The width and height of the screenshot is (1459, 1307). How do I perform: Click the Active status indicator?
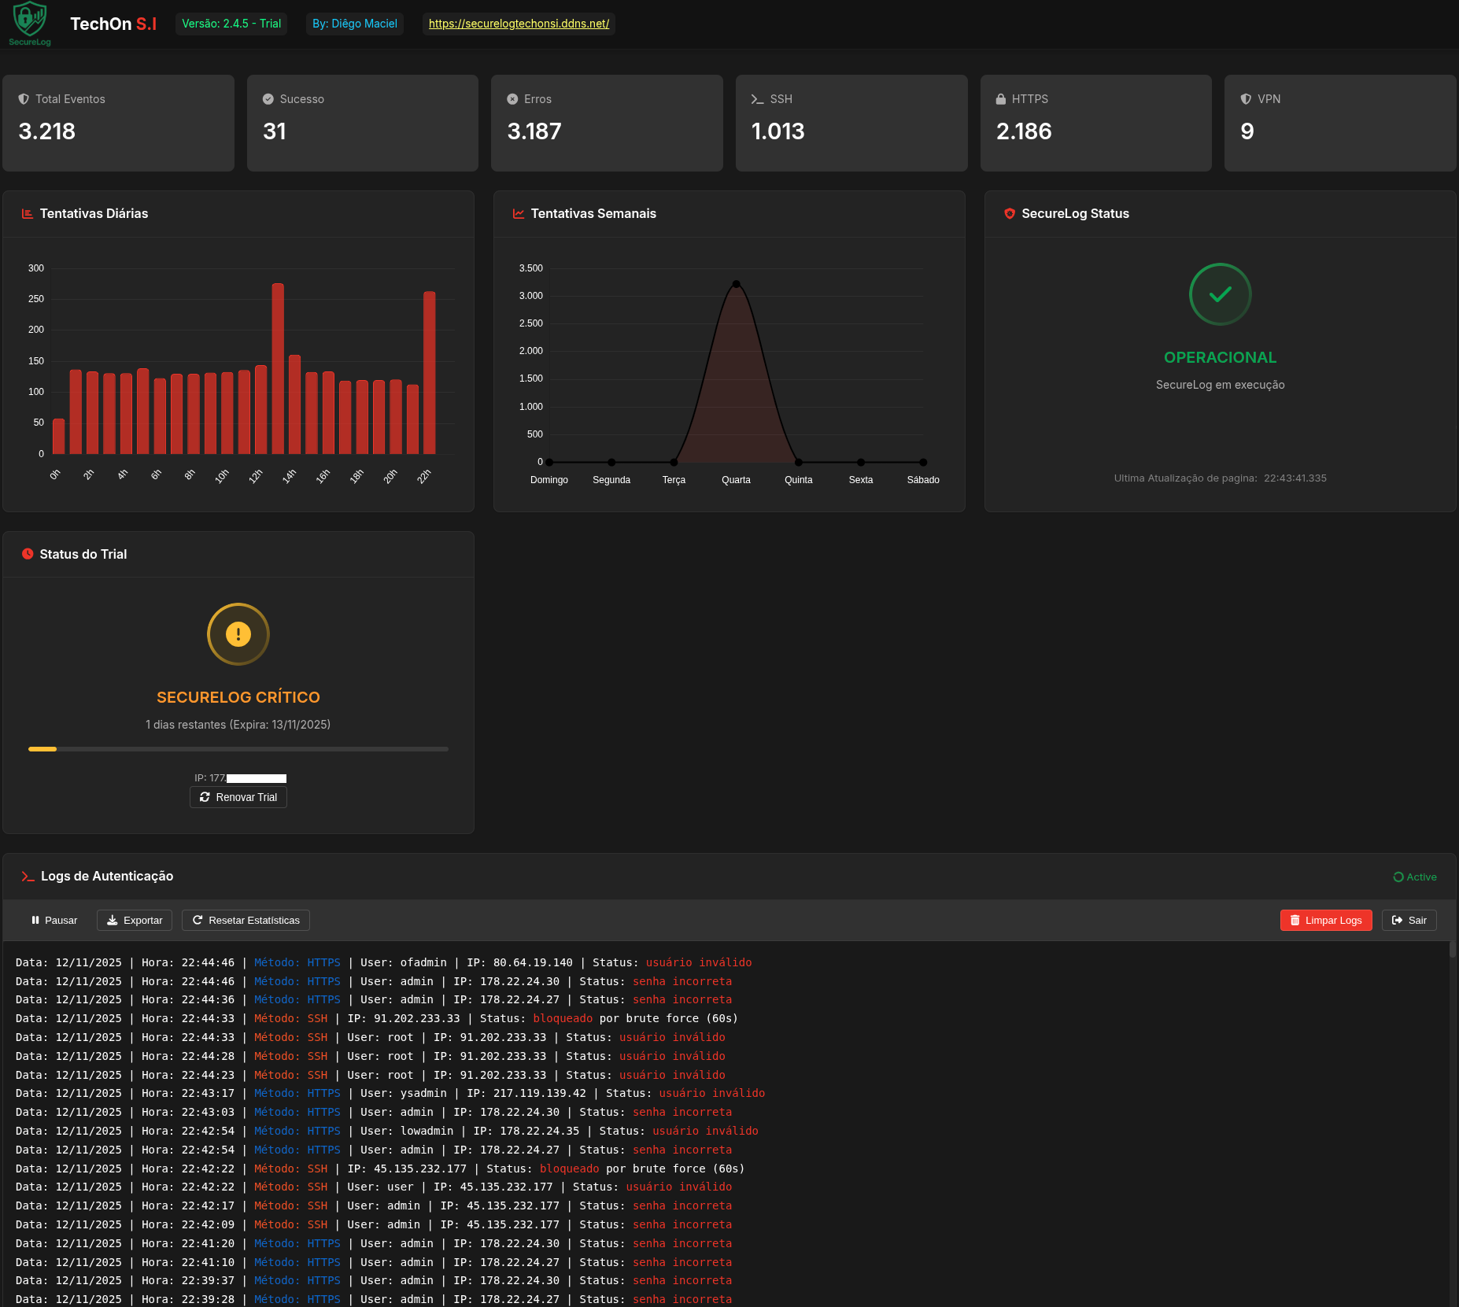1414,877
